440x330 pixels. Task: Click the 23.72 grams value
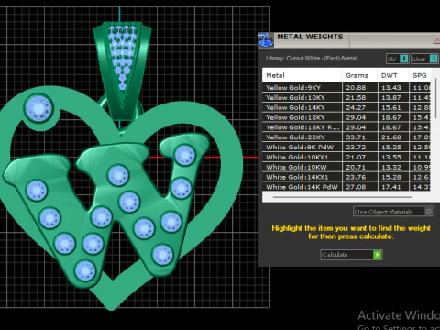356,148
